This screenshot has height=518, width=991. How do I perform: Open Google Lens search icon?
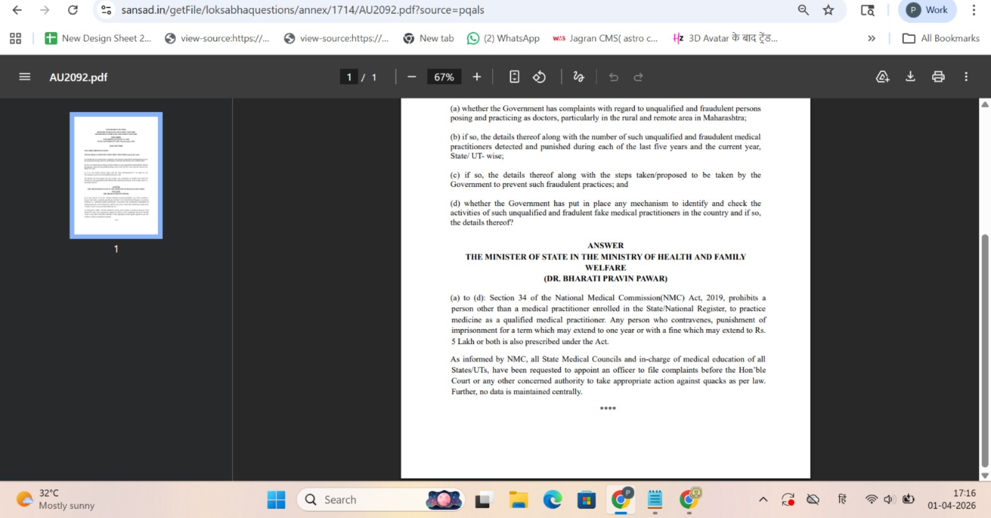click(x=868, y=10)
